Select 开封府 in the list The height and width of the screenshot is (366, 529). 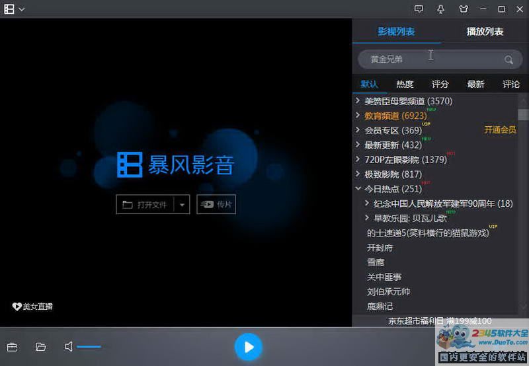(380, 248)
